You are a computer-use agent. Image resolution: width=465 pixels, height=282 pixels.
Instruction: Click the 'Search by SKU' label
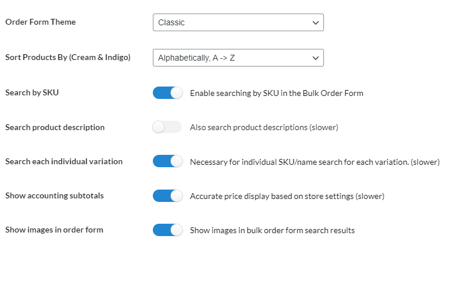pyautogui.click(x=32, y=92)
